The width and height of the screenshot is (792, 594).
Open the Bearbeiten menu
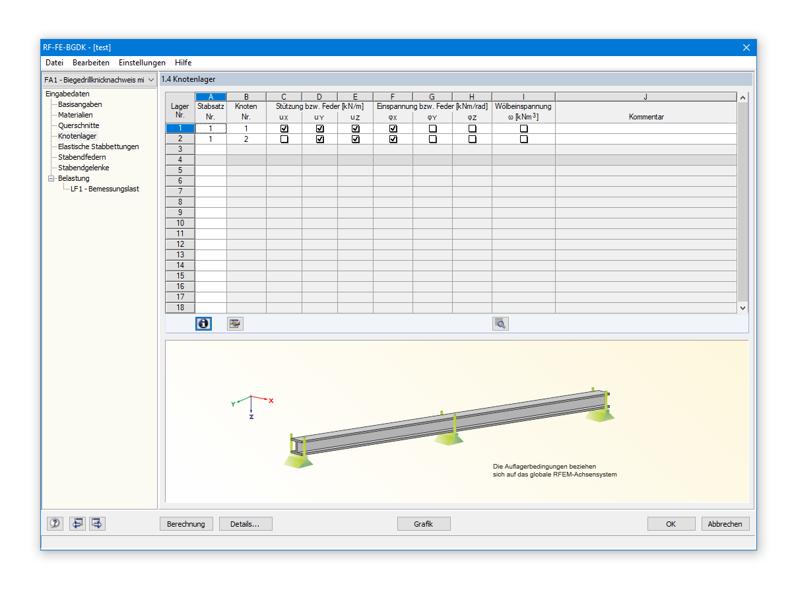(x=91, y=63)
